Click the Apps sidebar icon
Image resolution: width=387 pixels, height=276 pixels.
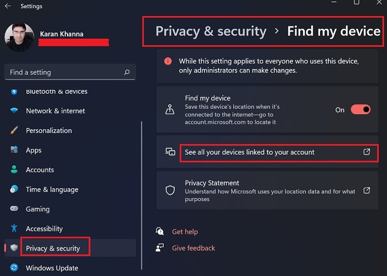pyautogui.click(x=14, y=150)
